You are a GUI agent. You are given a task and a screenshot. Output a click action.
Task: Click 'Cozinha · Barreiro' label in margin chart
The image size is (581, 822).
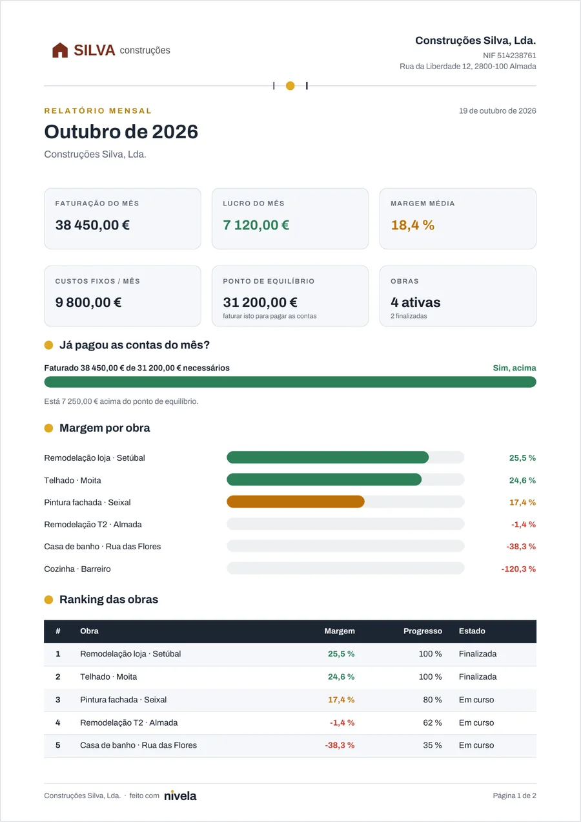77,569
